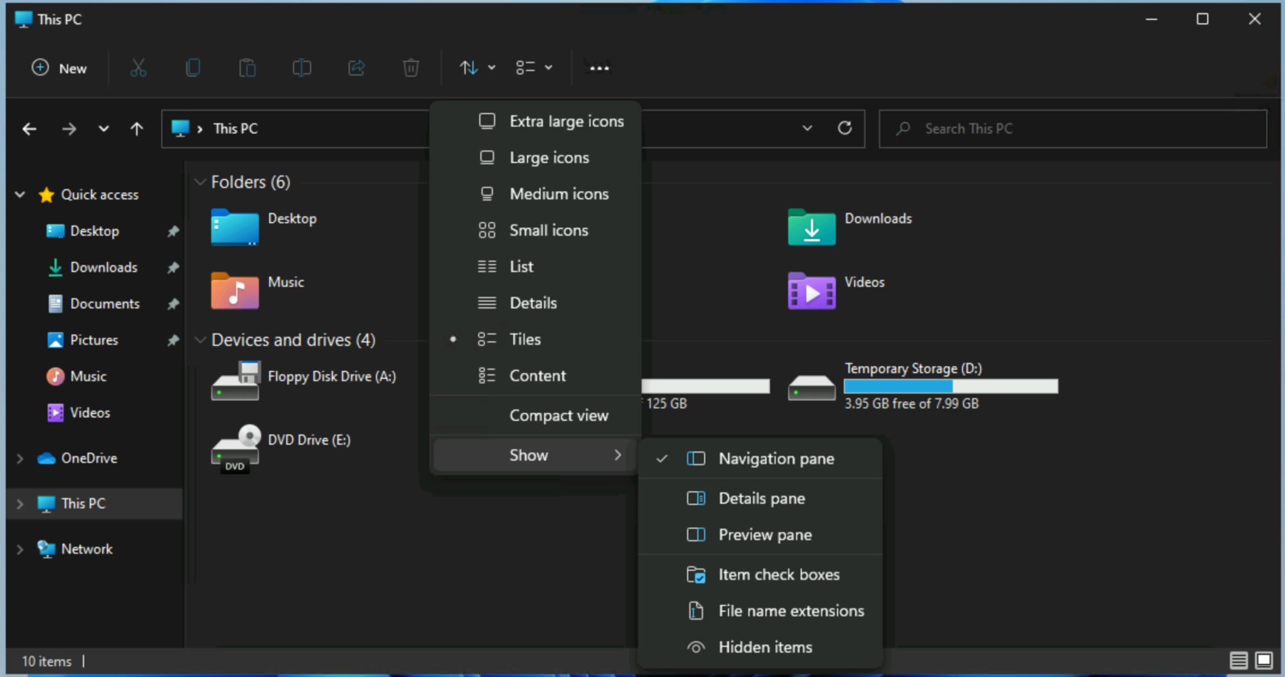1285x677 pixels.
Task: Show File name extensions
Action: (760, 611)
